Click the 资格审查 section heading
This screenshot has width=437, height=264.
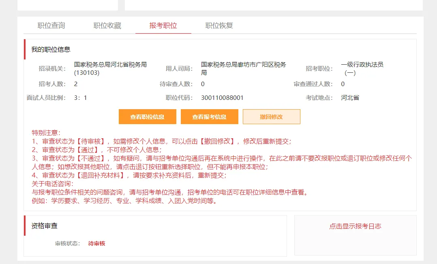click(x=44, y=226)
